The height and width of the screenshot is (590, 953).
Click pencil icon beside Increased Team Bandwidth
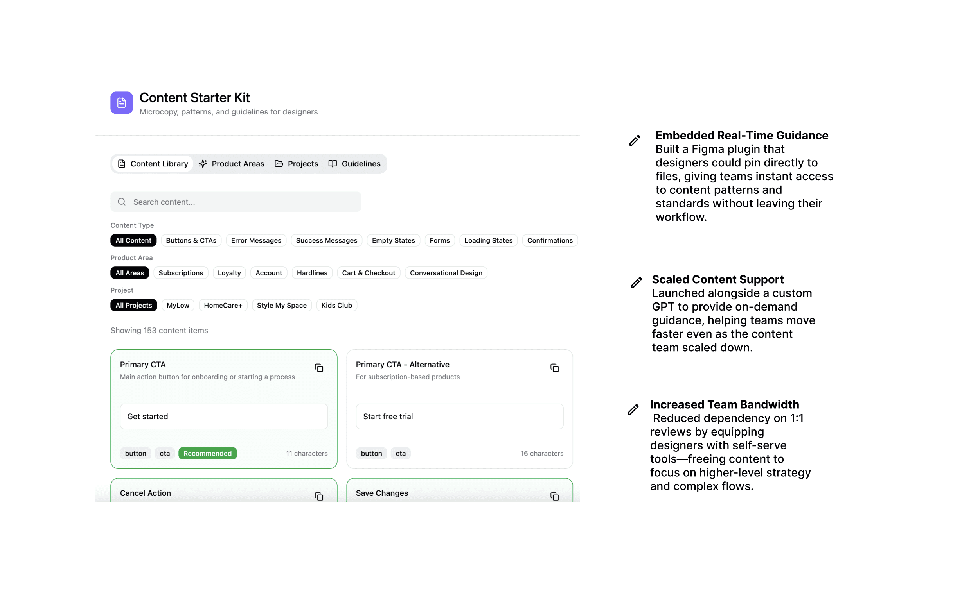tap(633, 409)
